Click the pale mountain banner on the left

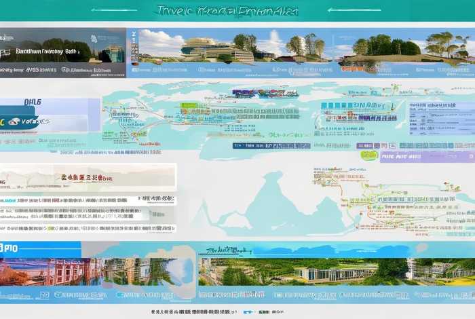[88, 178]
